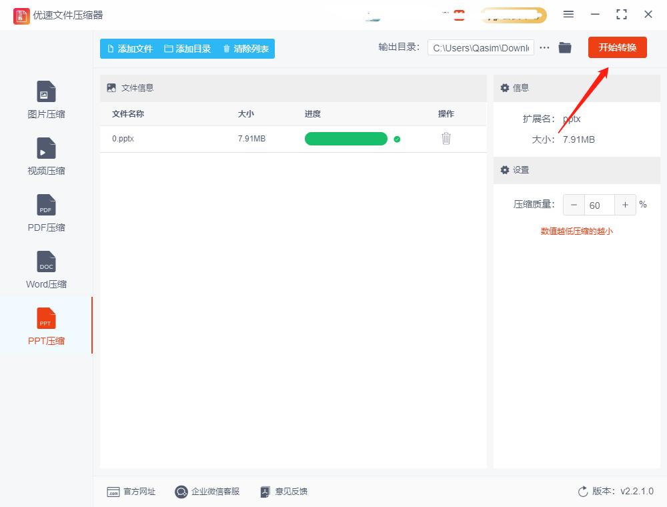Click the green progress bar of 0.pptx

pyautogui.click(x=346, y=139)
